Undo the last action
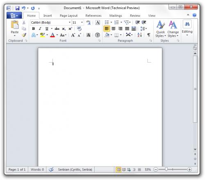 23,8
